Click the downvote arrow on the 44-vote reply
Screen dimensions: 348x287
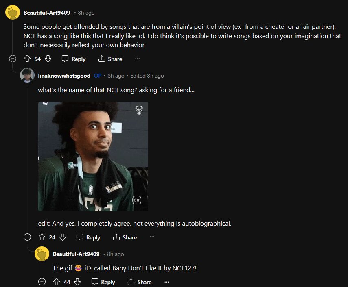coord(77,282)
